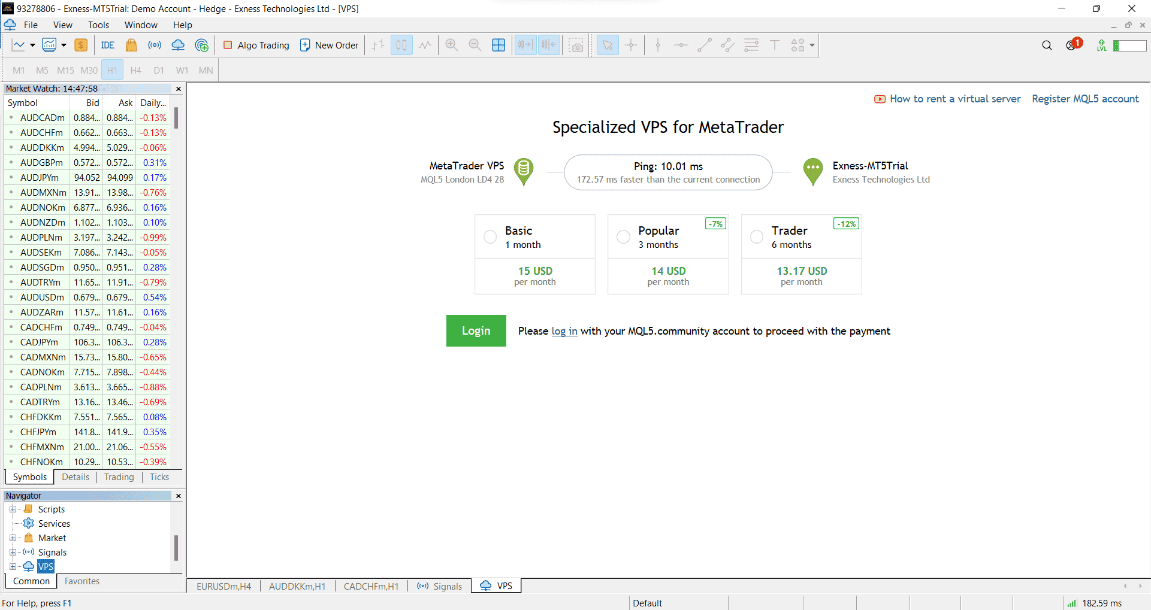Close the Market Watch panel
The width and height of the screenshot is (1151, 610).
tap(179, 89)
